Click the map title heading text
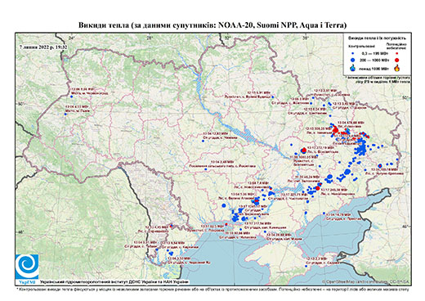This screenshot has width=425, height=301. pos(212,25)
